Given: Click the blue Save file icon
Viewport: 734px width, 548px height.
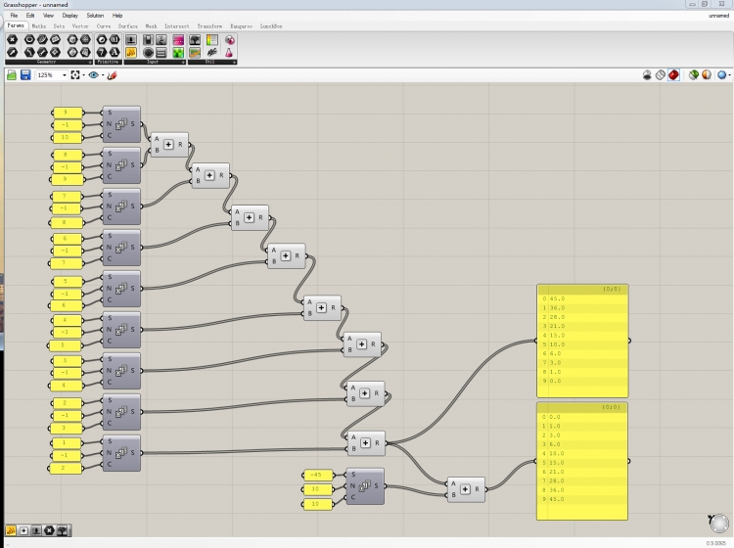Looking at the screenshot, I should (25, 75).
